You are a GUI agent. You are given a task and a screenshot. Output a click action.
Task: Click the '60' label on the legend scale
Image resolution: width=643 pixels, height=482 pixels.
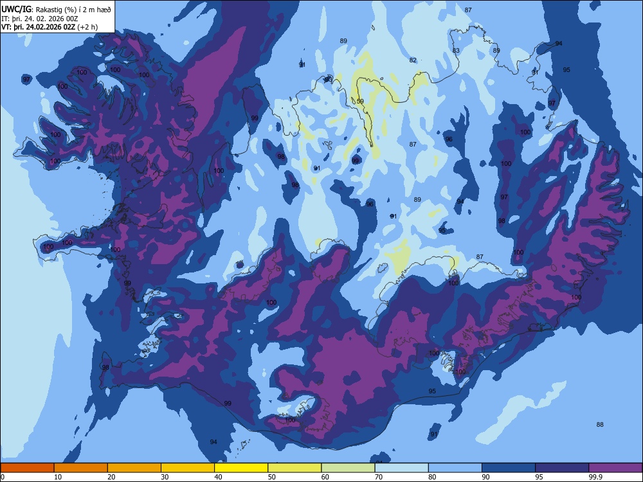(325, 477)
